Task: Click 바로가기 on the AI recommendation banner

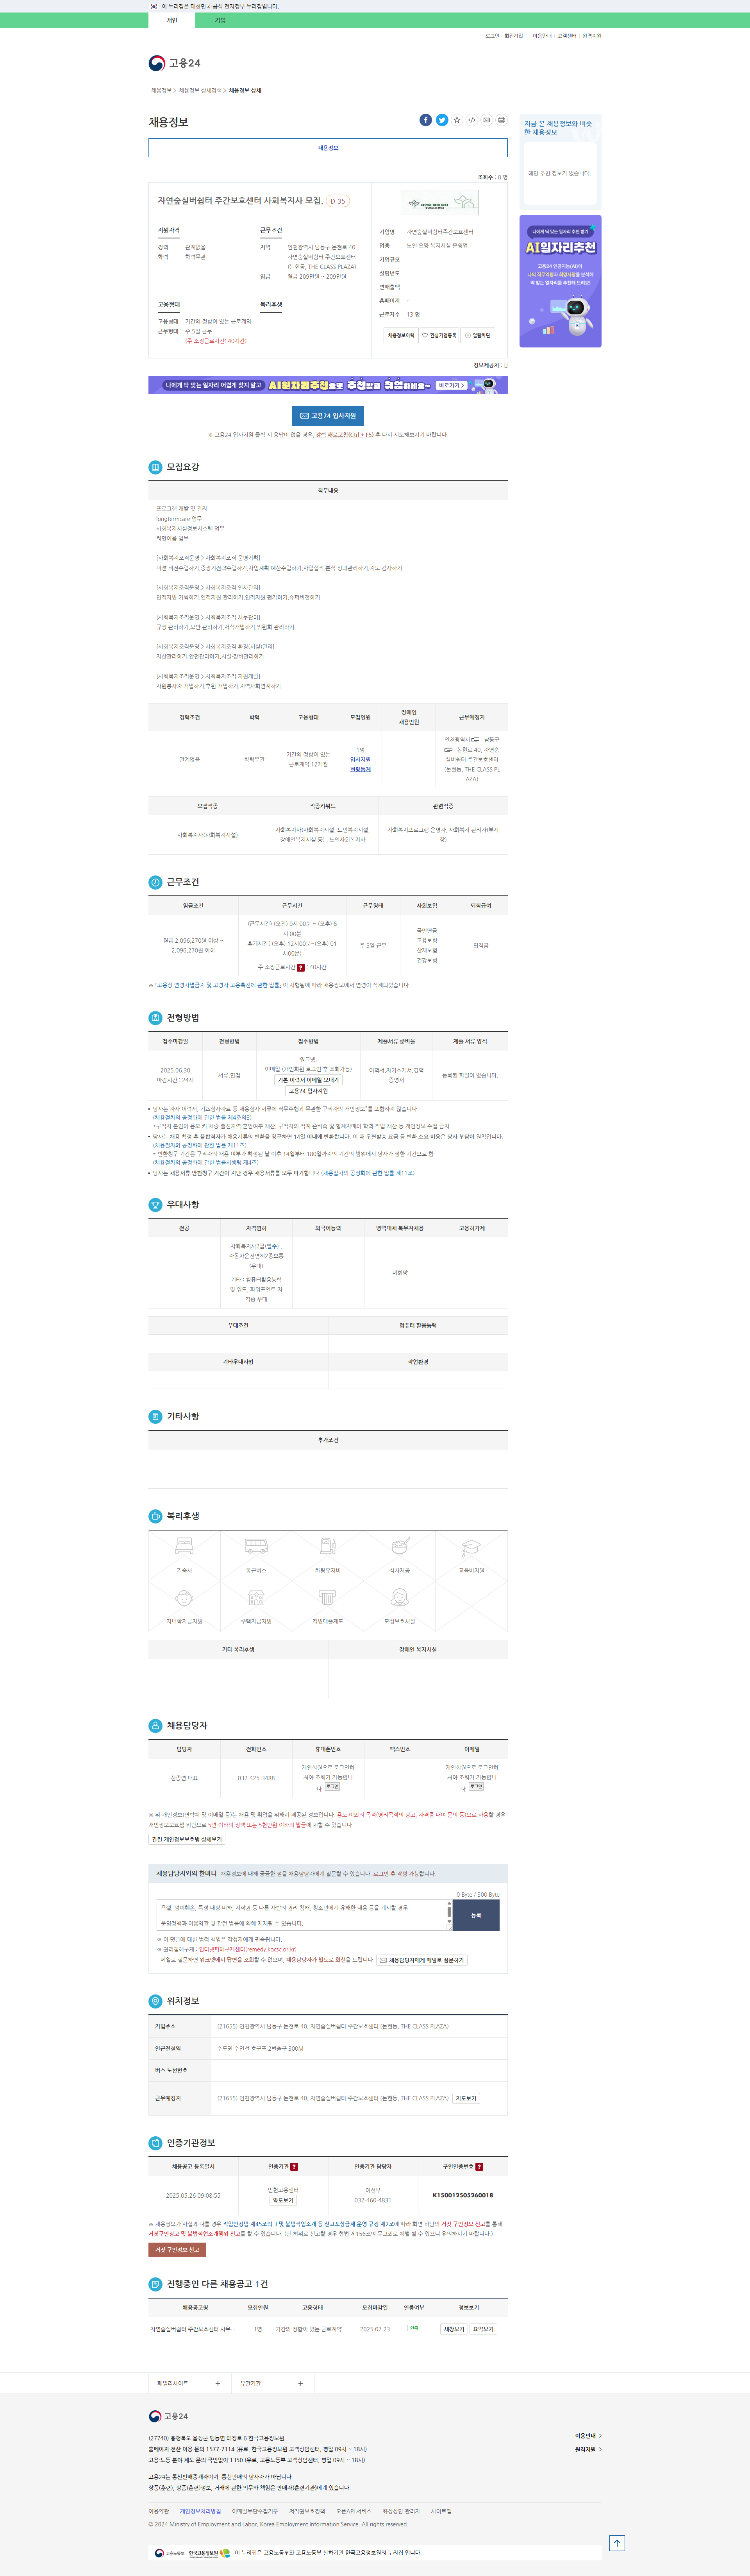Action: pos(451,385)
